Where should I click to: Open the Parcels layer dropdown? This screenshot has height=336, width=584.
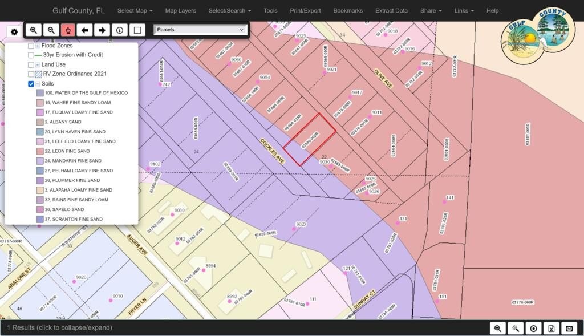coord(200,30)
